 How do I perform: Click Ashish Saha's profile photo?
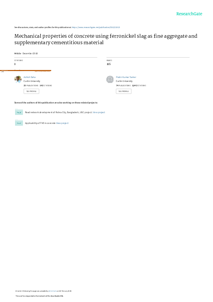[18, 79]
